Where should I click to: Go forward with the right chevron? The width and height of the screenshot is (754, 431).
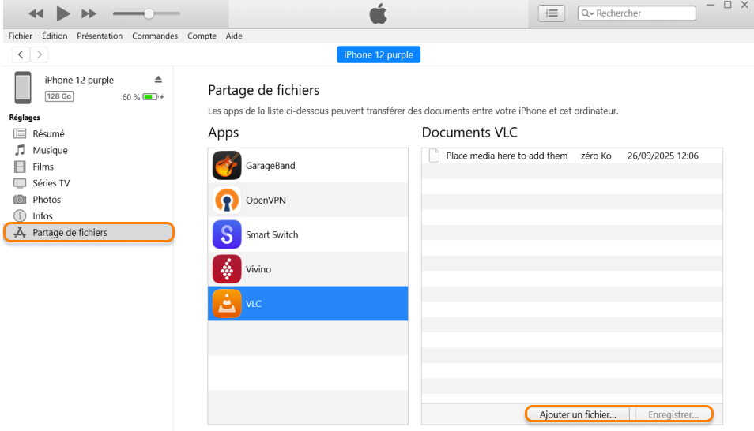point(40,54)
